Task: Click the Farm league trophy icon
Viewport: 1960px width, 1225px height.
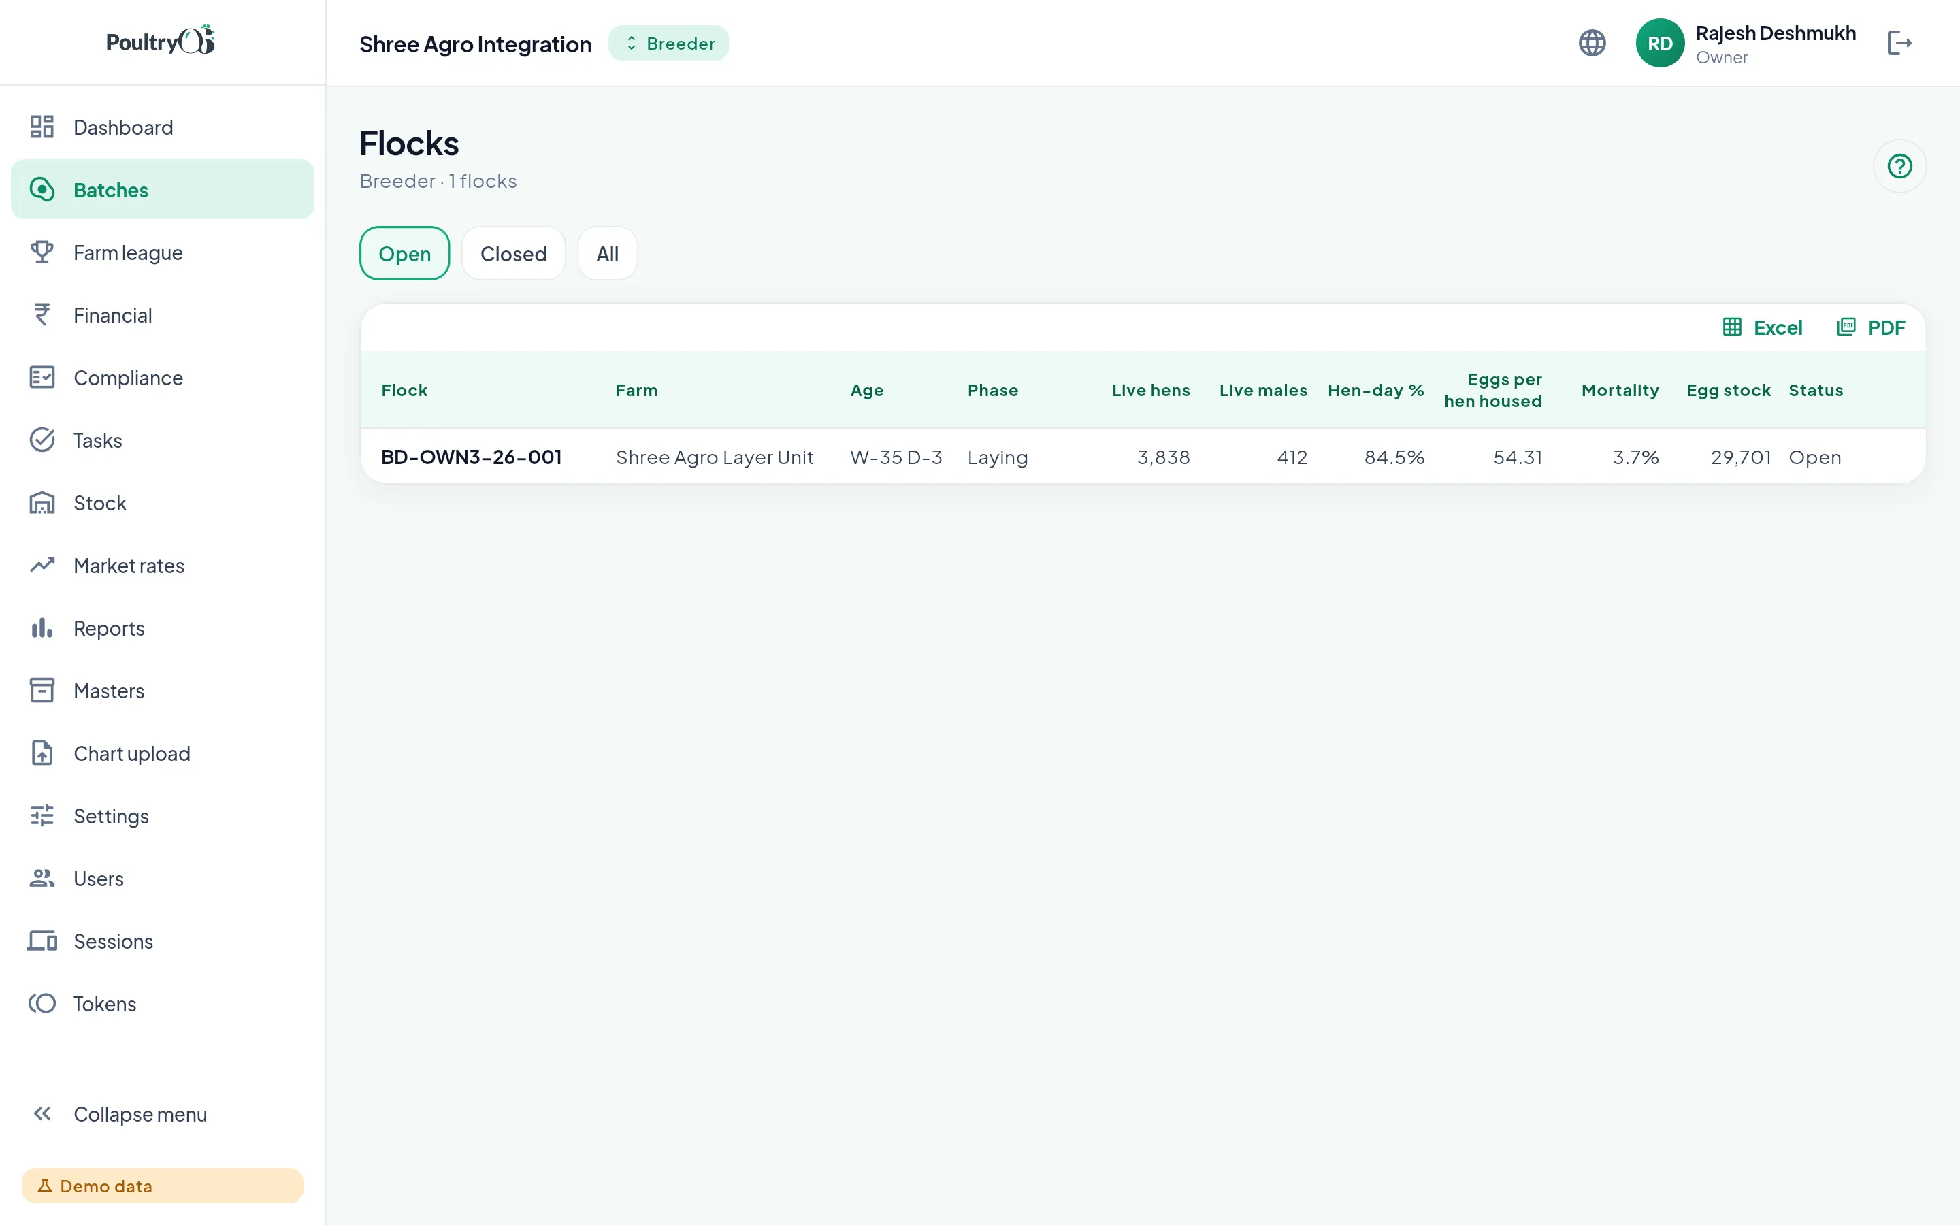Action: point(42,252)
